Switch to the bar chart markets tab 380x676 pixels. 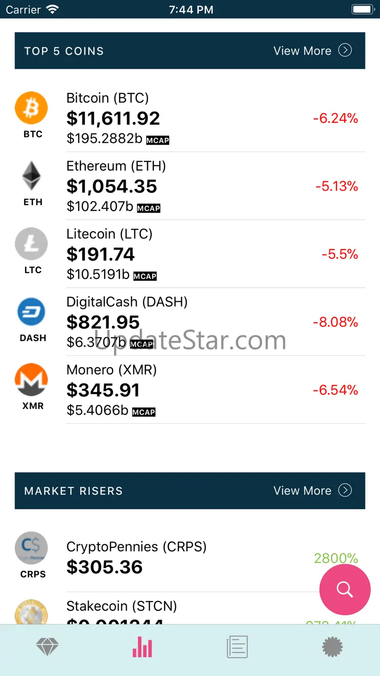coord(142,647)
